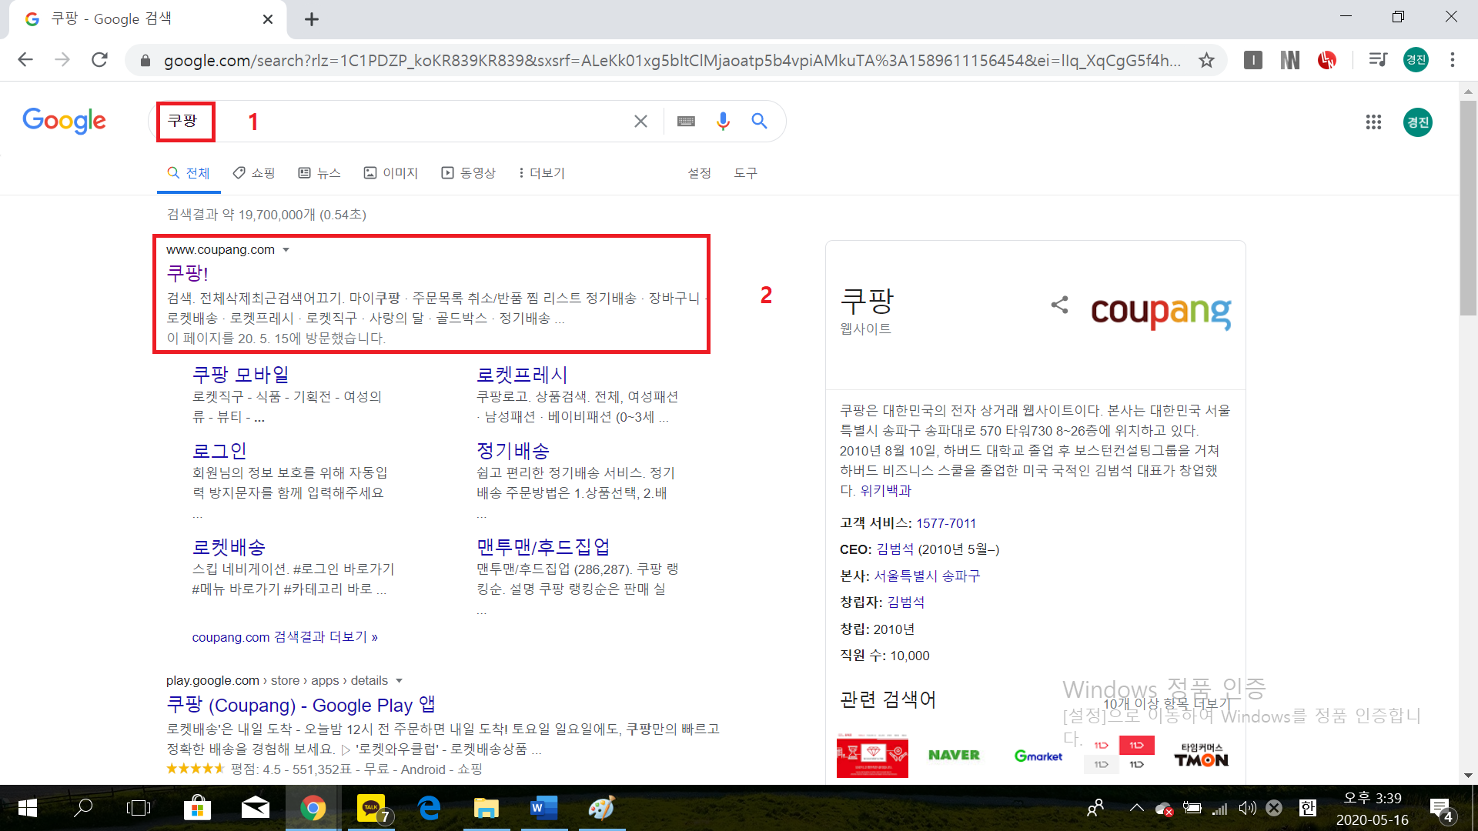Switch to the 뉴스 search tab
The width and height of the screenshot is (1478, 831).
click(x=319, y=173)
